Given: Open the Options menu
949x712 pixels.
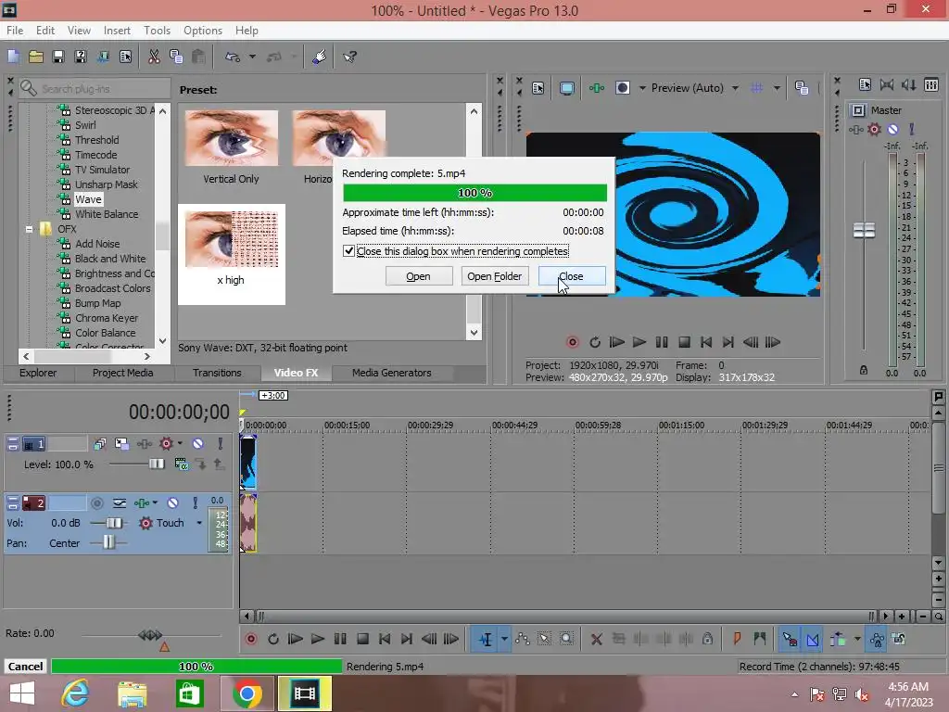Looking at the screenshot, I should click(203, 31).
